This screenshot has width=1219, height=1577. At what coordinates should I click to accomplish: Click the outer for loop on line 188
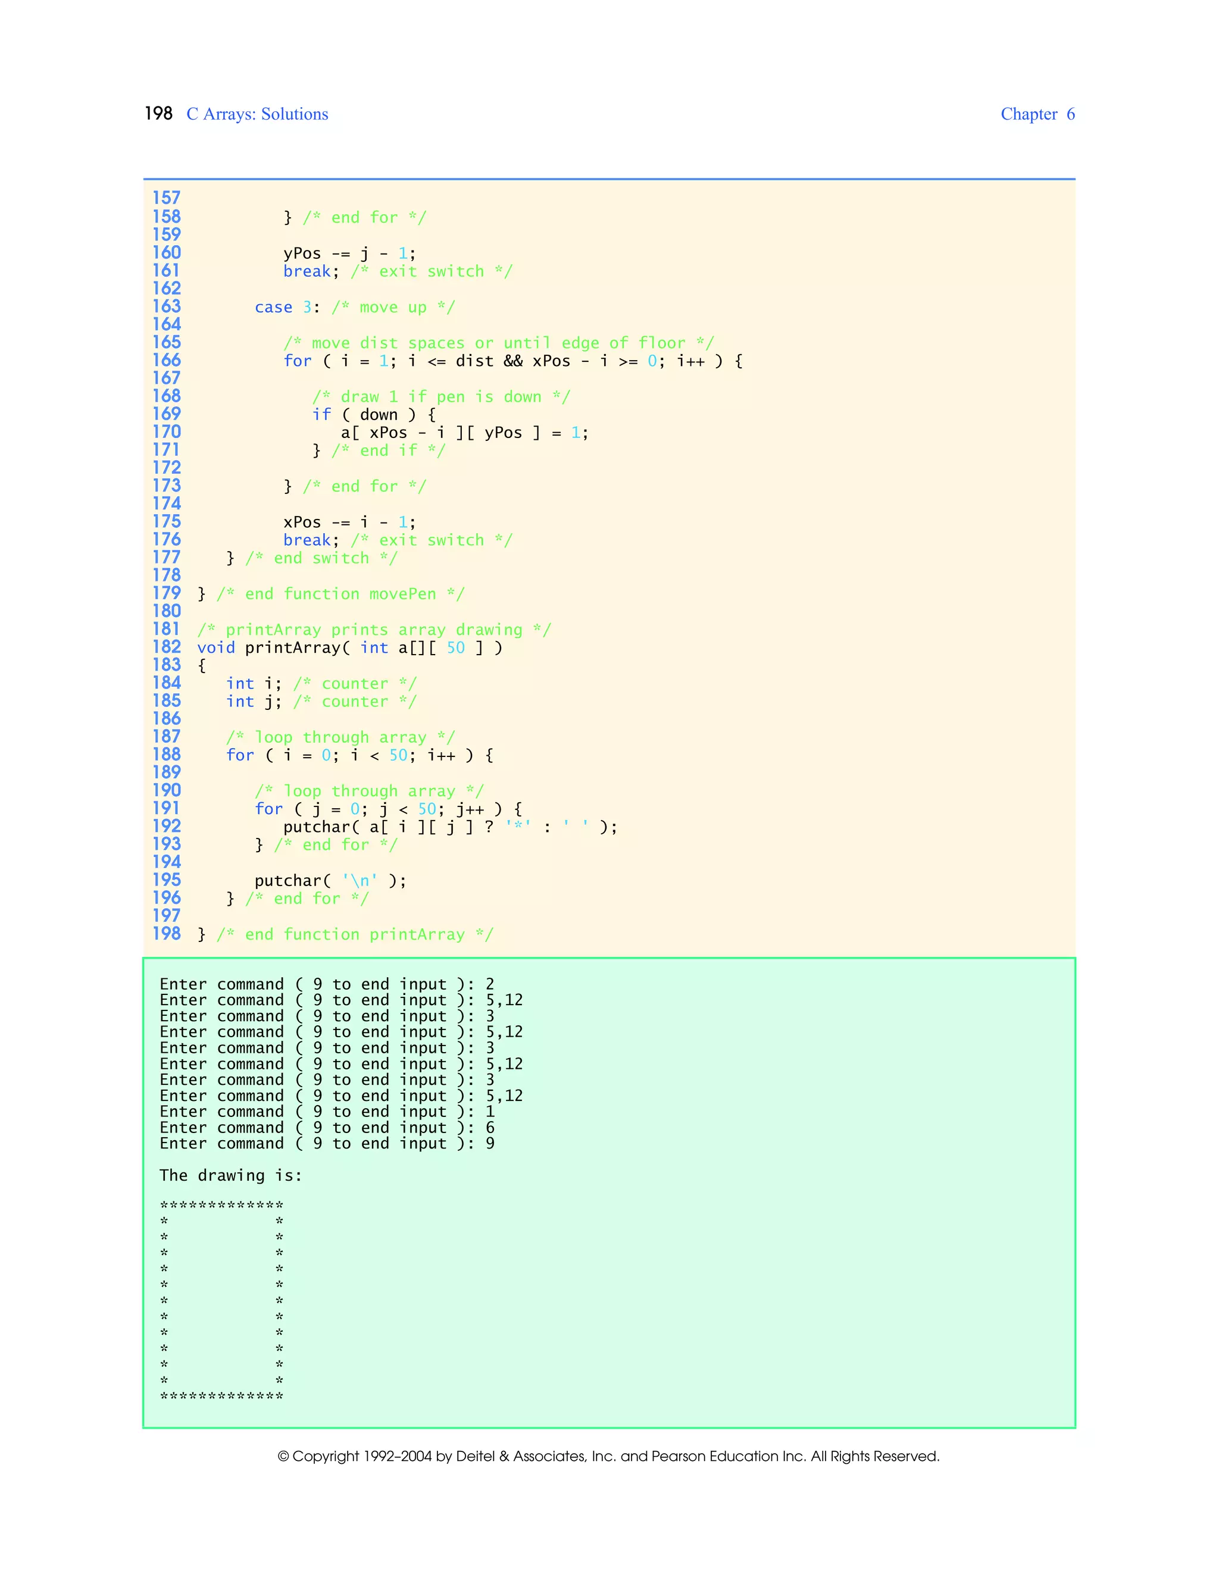[360, 755]
